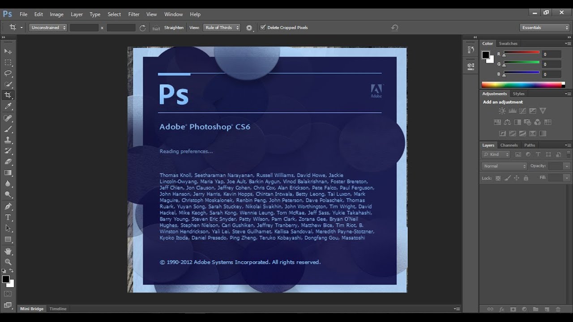The image size is (573, 322).
Task: Switch to the Channels tab
Action: (509, 145)
